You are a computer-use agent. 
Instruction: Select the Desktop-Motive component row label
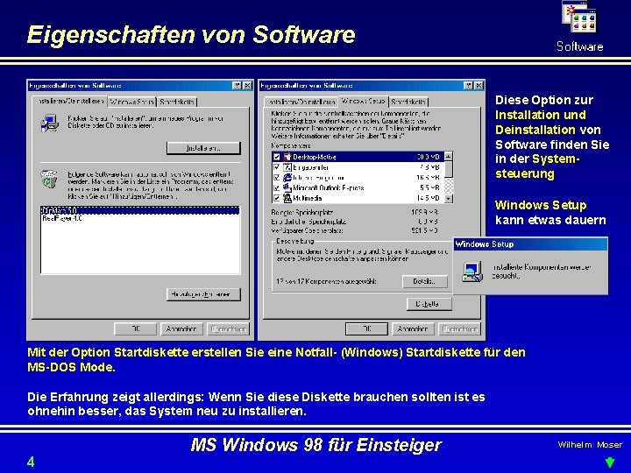coord(315,157)
